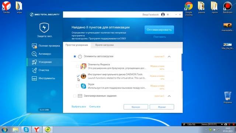Collapse the Элементы автозагрузки section
This screenshot has width=236, height=133.
click(x=169, y=57)
